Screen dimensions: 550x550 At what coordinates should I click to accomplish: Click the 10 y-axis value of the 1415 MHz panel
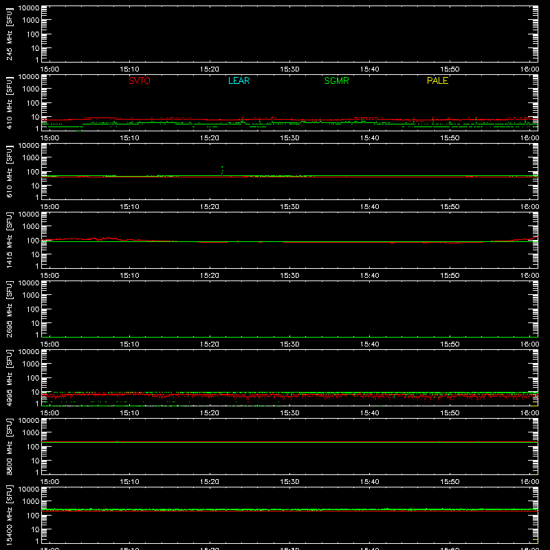point(35,254)
